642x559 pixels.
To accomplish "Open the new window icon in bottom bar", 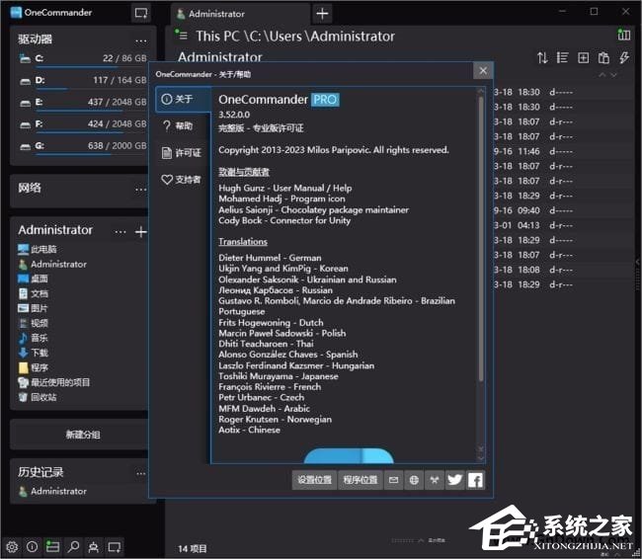I will 115,547.
